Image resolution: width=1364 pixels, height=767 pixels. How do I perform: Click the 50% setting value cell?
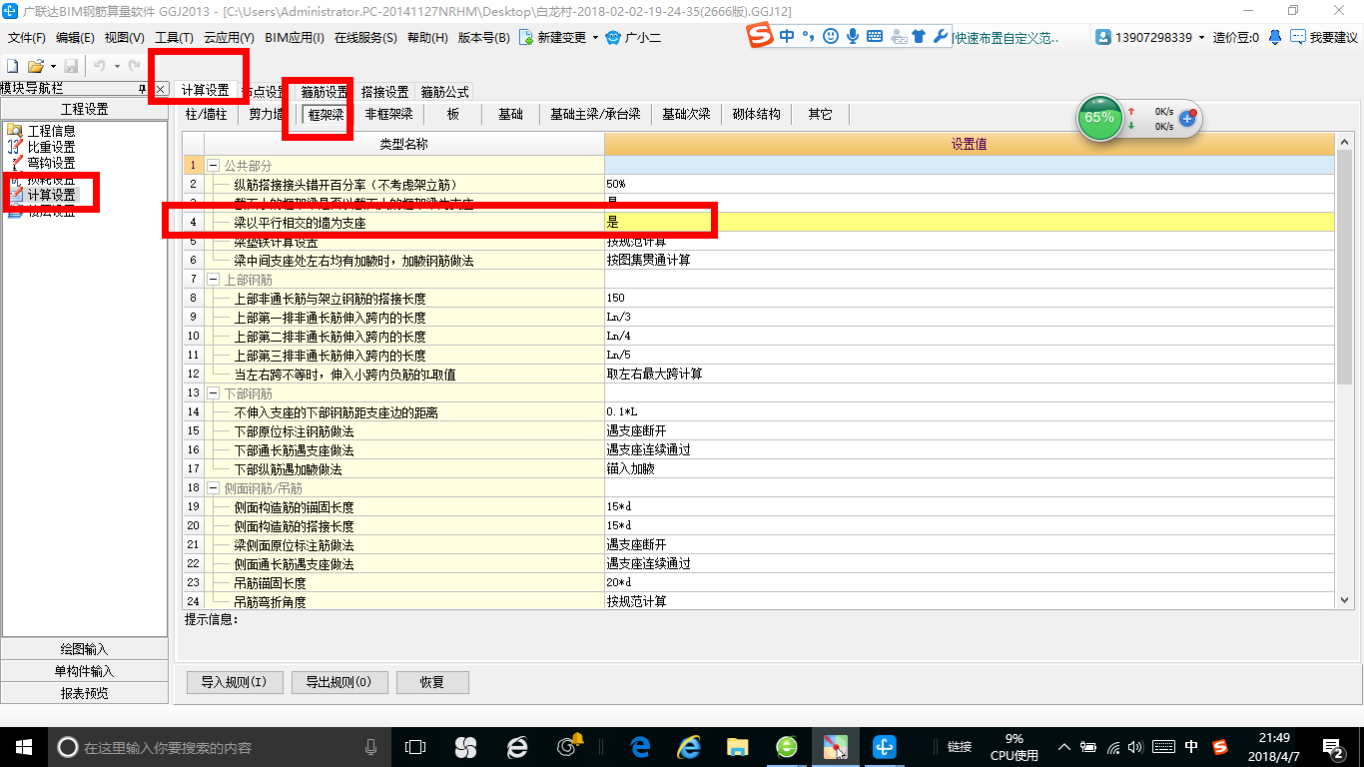(x=969, y=184)
